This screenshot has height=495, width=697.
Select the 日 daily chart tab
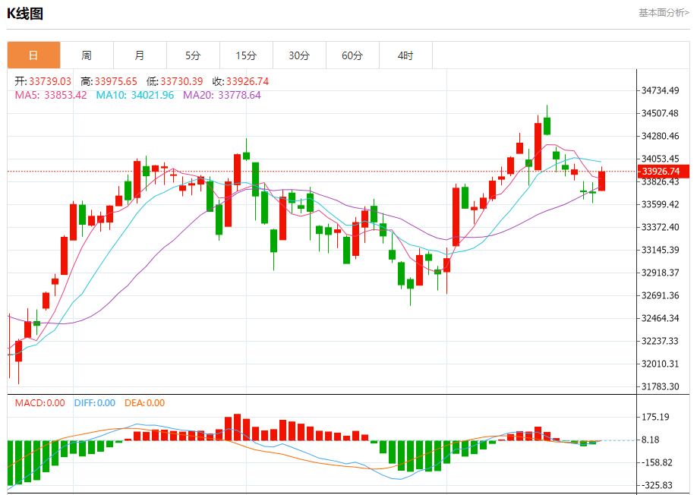coord(33,55)
